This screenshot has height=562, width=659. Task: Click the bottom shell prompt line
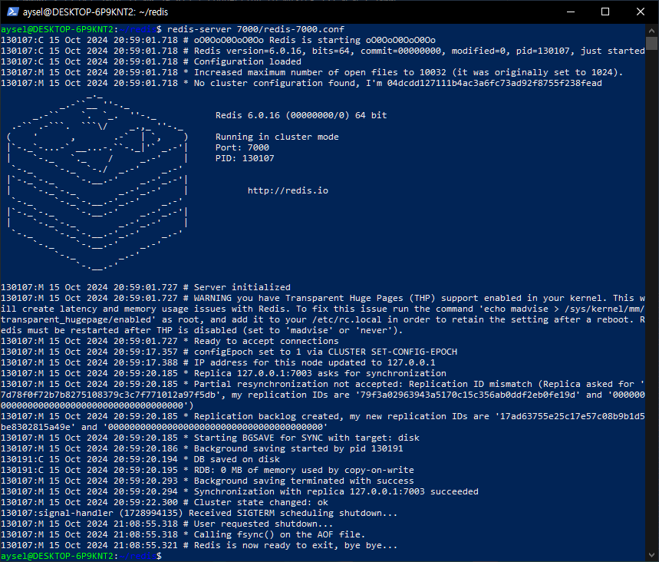point(81,556)
